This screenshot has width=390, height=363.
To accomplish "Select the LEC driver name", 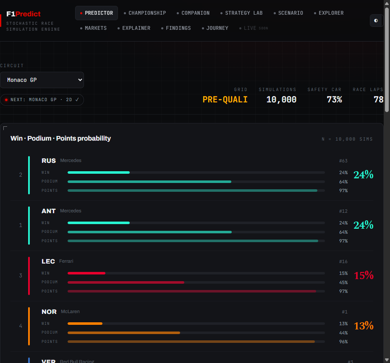I will point(48,261).
